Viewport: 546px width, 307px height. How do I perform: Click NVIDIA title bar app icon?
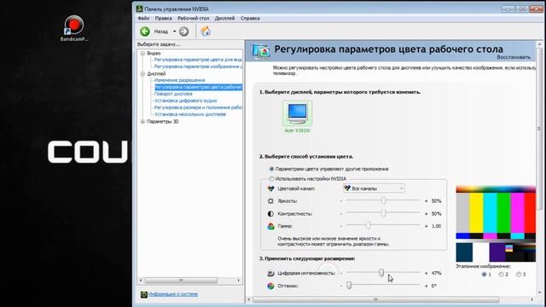[x=139, y=9]
